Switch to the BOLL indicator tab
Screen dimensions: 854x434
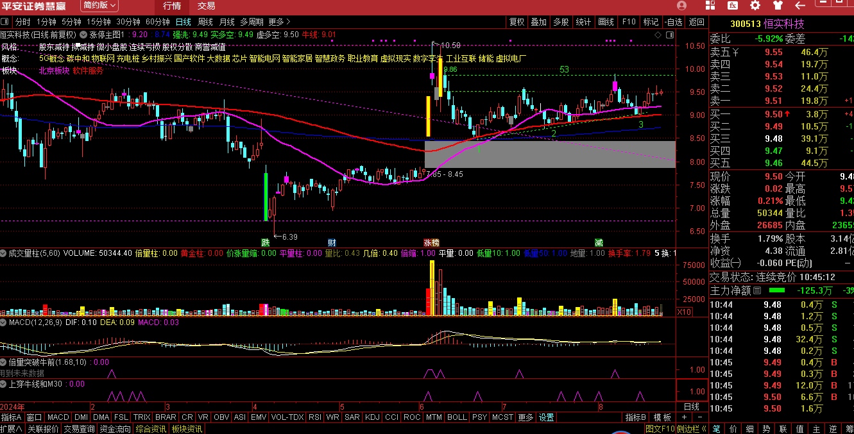457,417
